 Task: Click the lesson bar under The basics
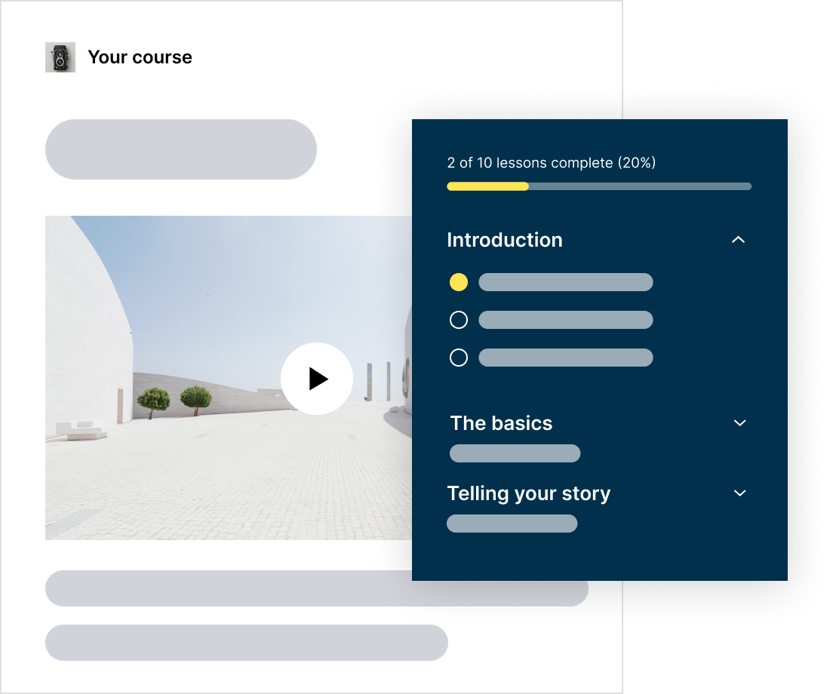point(515,453)
